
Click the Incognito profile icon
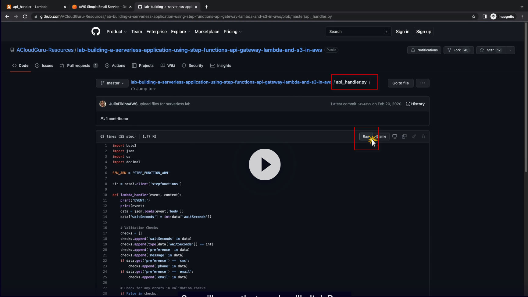coord(493,16)
